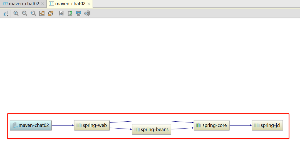Screen dimensions: 300x148
Task: Switch to the maven-chat02 pom file tab
Action: (x=21, y=4)
